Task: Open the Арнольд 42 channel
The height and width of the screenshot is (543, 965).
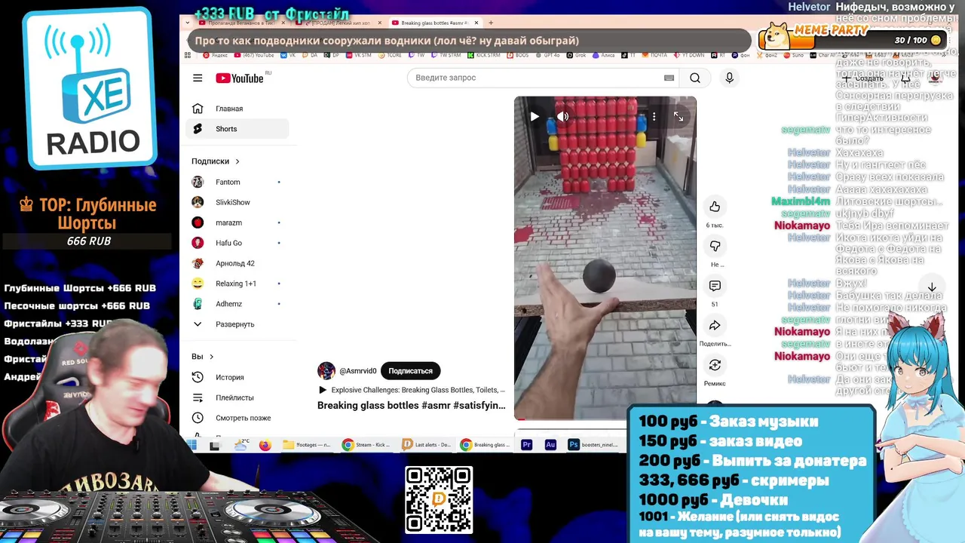Action: coord(237,263)
